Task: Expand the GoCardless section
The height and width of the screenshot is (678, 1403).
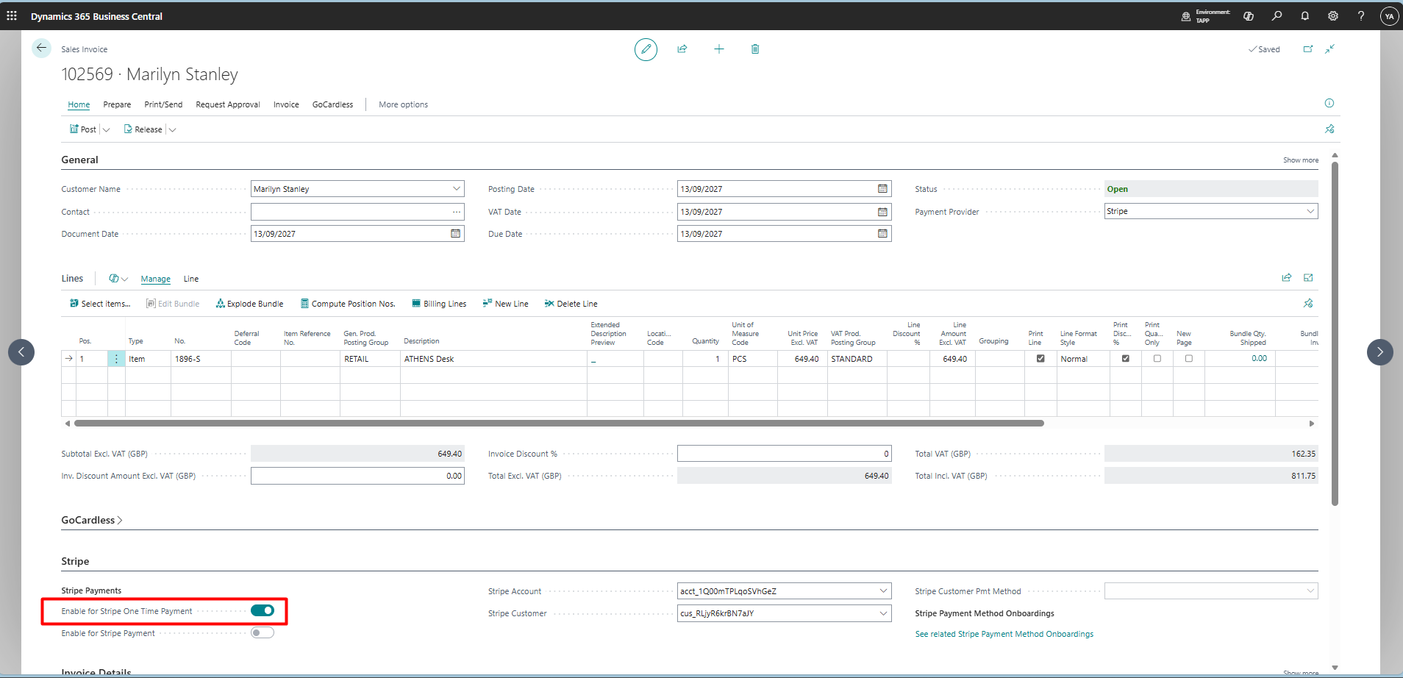Action: click(92, 520)
